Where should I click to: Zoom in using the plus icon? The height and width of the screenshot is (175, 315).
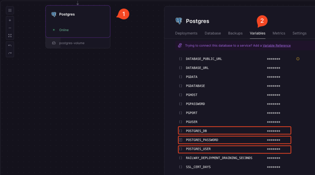tap(10, 20)
